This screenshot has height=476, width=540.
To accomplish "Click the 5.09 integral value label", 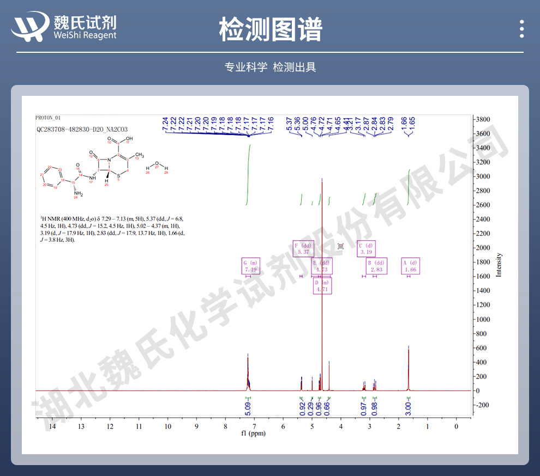I will (247, 407).
